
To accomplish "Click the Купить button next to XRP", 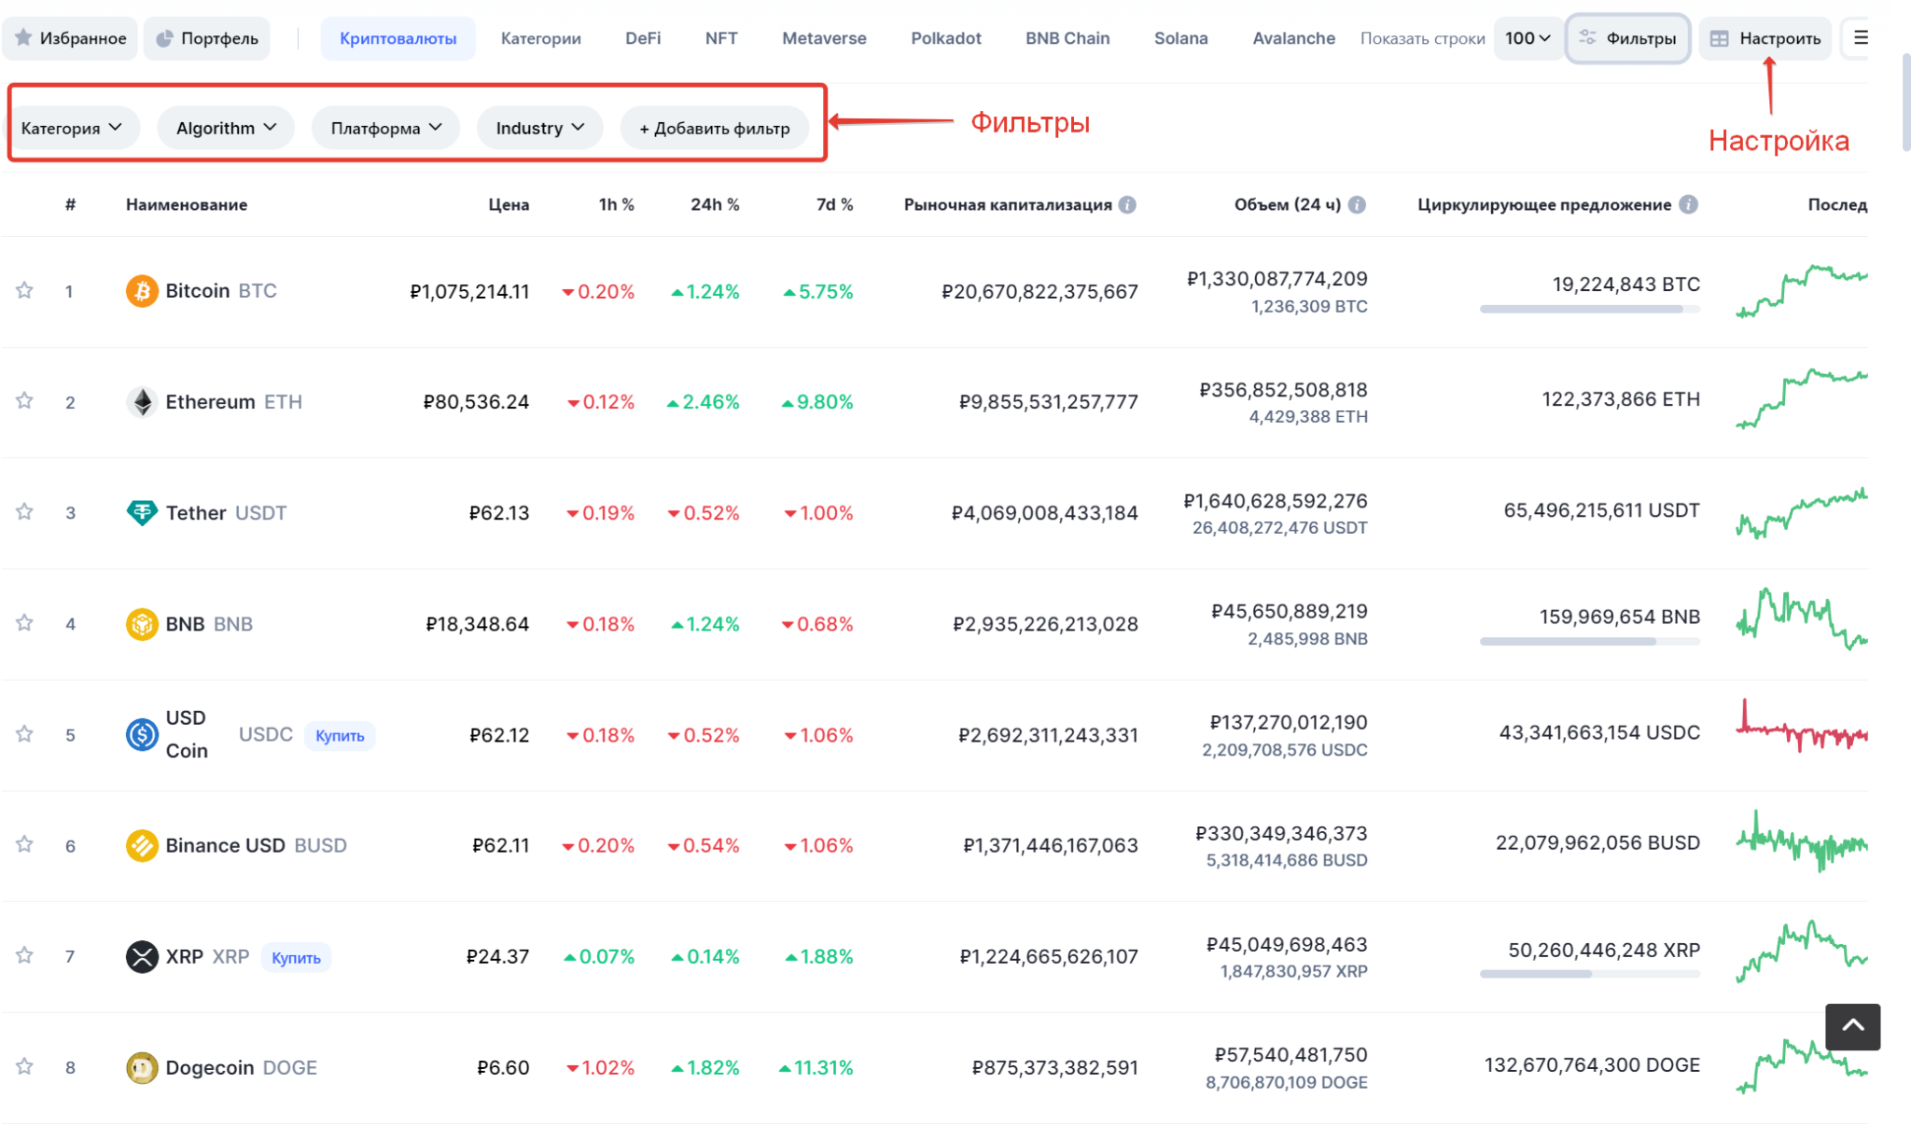I will pyautogui.click(x=296, y=957).
